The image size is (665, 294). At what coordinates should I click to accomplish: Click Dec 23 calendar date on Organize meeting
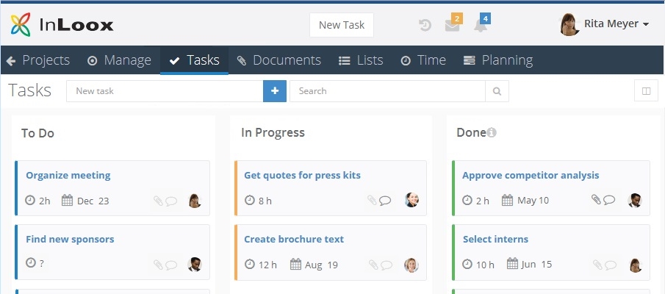click(x=85, y=200)
